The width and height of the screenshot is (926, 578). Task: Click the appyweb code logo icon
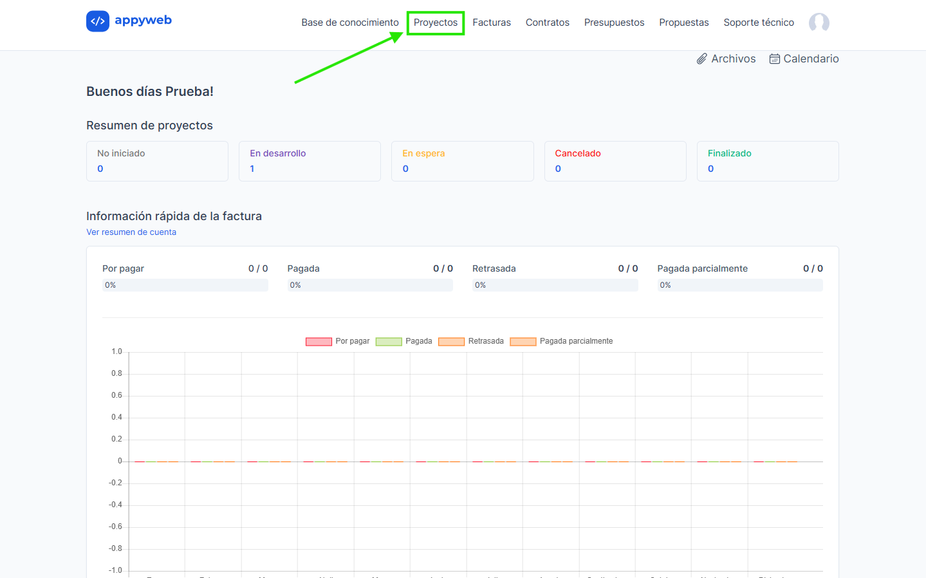[x=98, y=21]
